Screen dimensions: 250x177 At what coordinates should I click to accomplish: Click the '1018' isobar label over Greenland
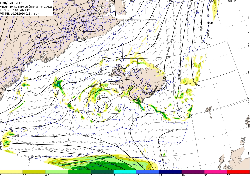32,40
